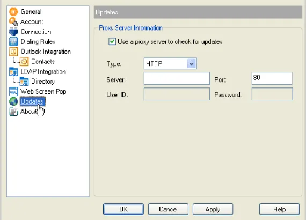The image size is (306, 220).
Task: Click the Outlook Integration clock icon
Action: point(13,52)
